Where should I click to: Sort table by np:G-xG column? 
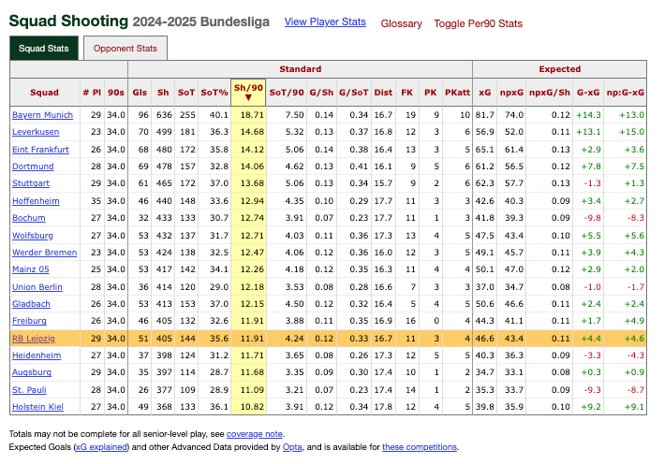[x=626, y=93]
